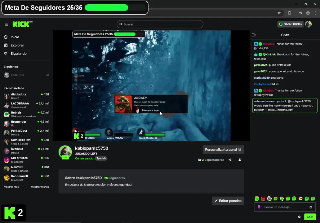Screen dimensions: 320x223
Task: Collapse the chat panel with the arrow icon
Action: (254, 35)
